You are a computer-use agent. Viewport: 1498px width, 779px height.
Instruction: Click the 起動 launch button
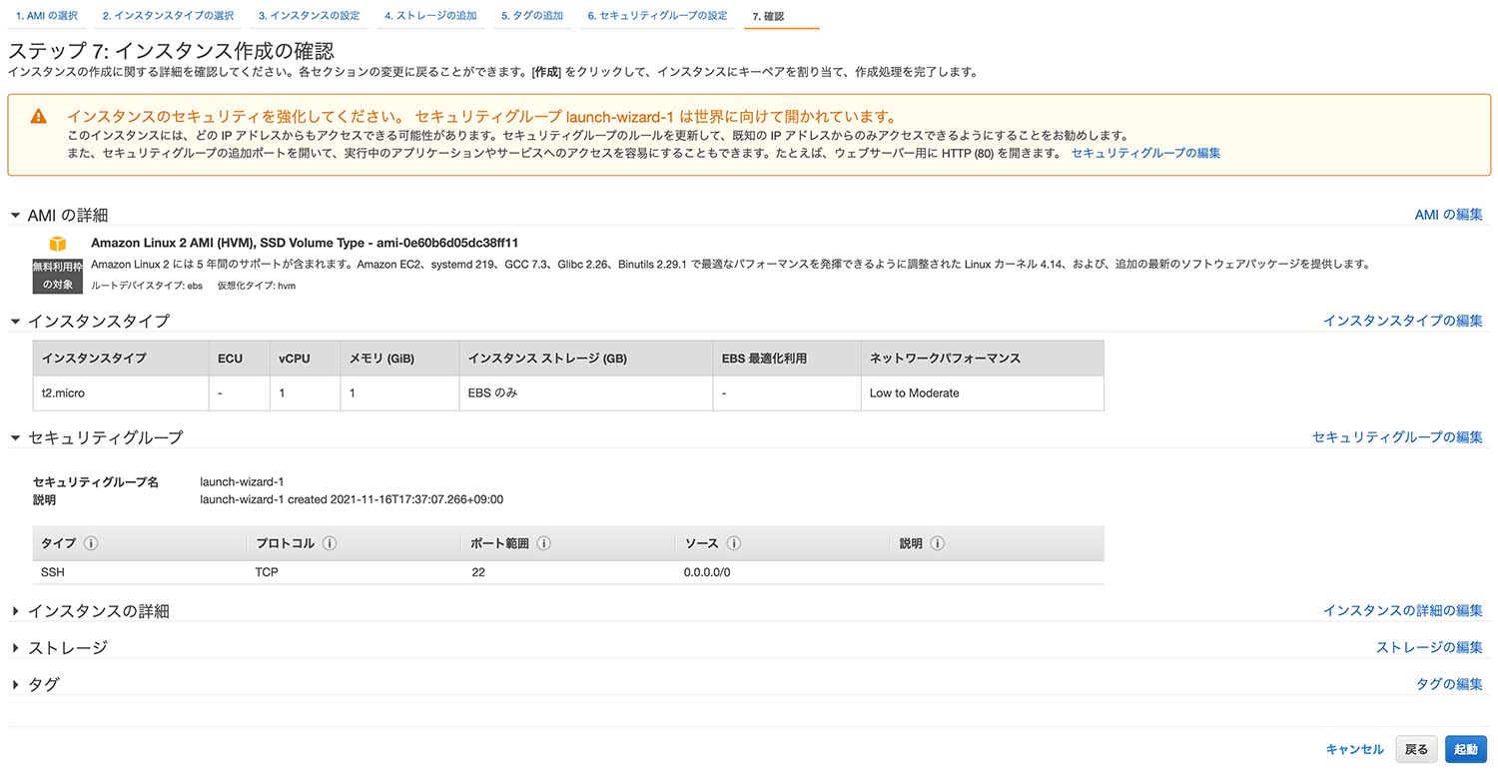[1466, 749]
